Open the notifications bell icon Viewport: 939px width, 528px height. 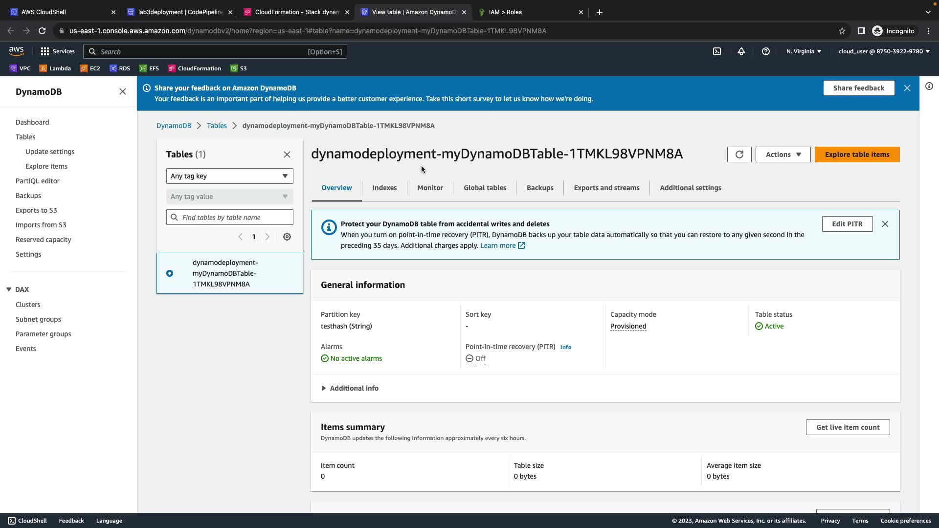(x=741, y=51)
